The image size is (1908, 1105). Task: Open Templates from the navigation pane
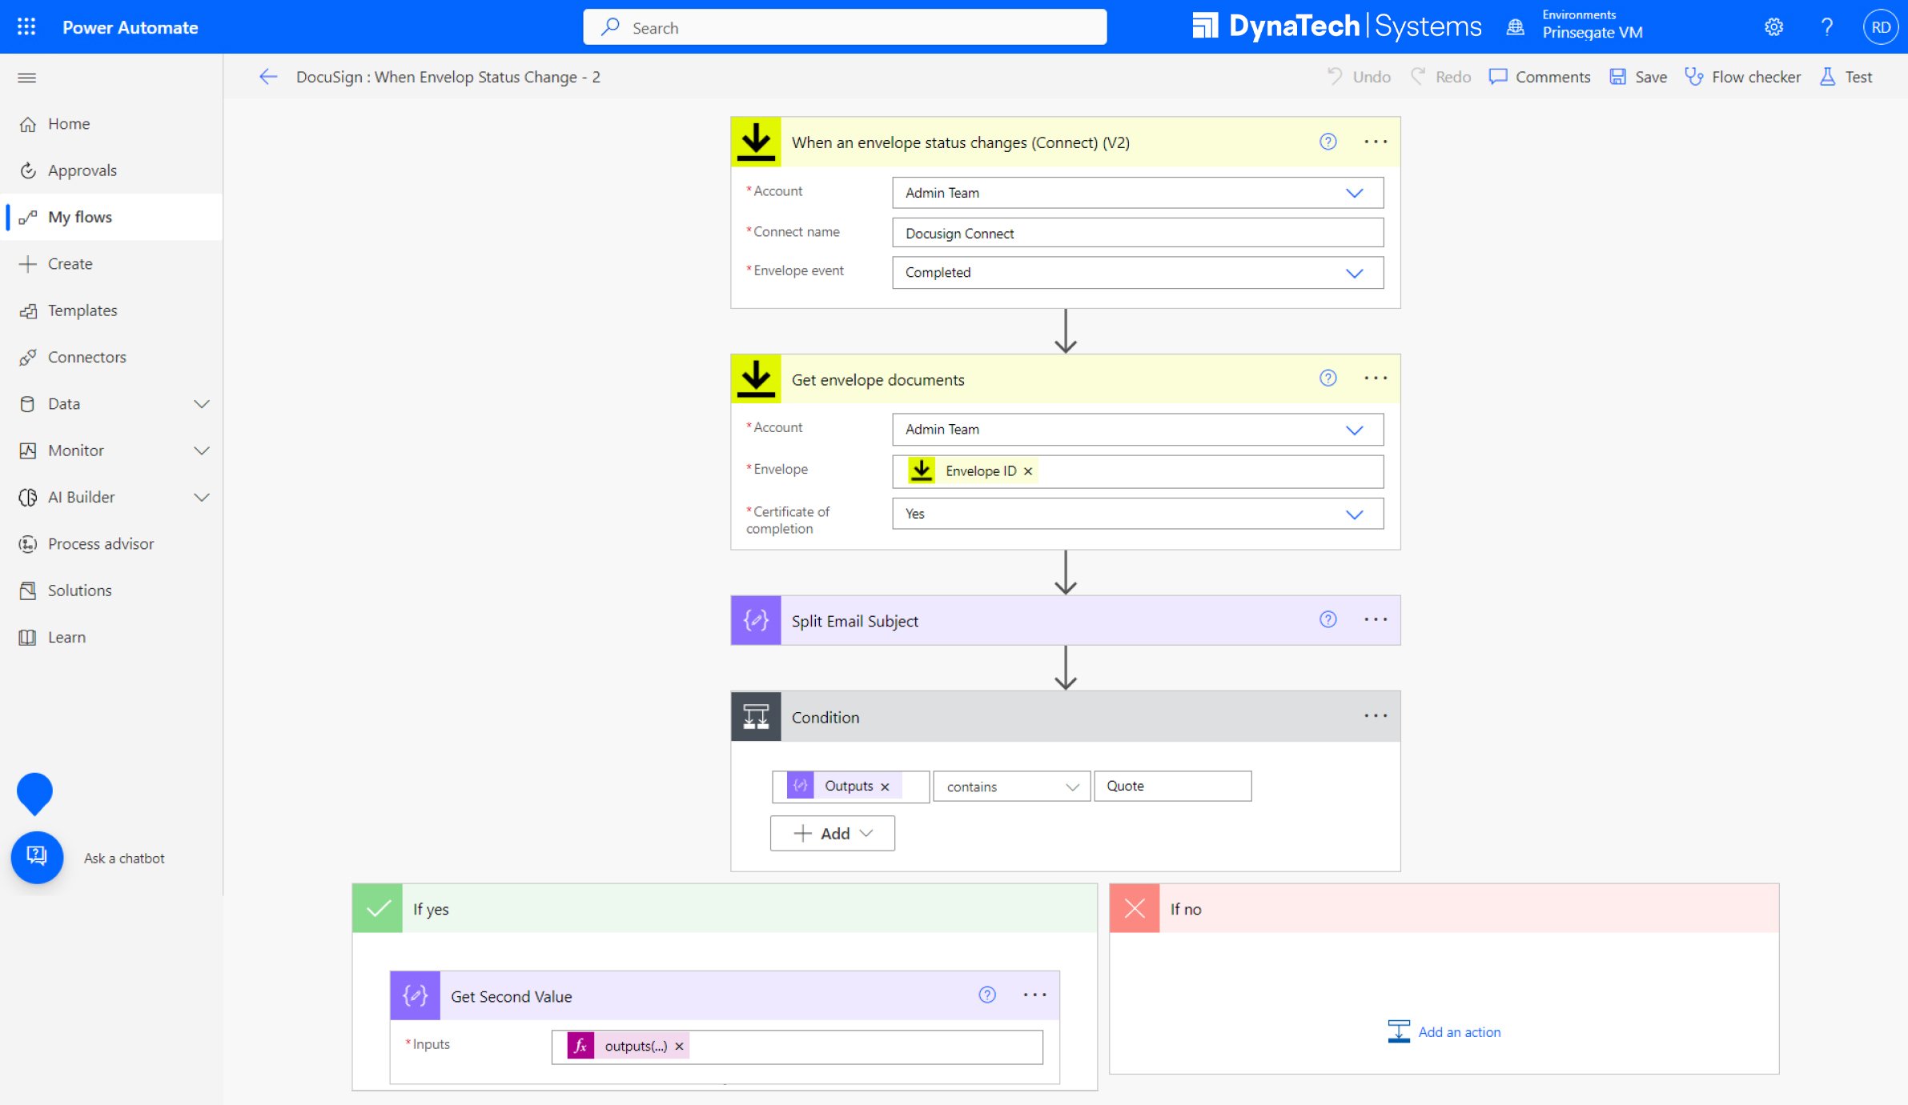click(82, 310)
